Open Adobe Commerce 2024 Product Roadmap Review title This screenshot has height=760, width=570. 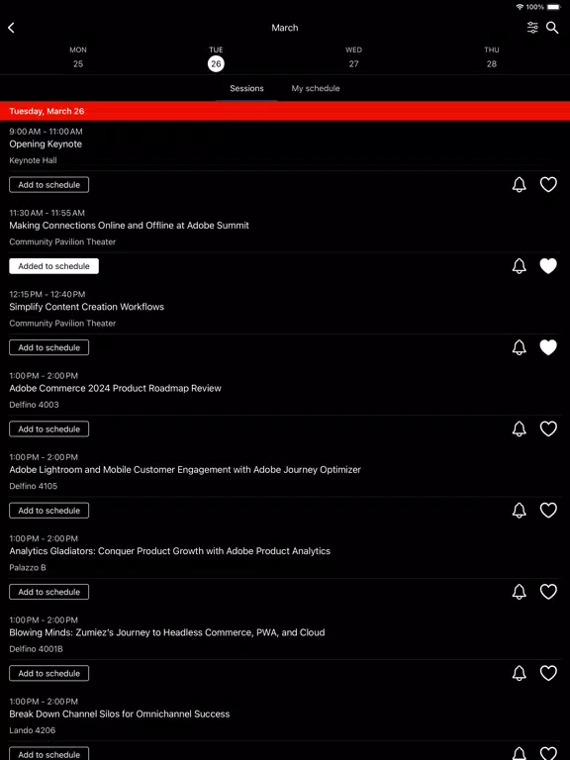[115, 388]
